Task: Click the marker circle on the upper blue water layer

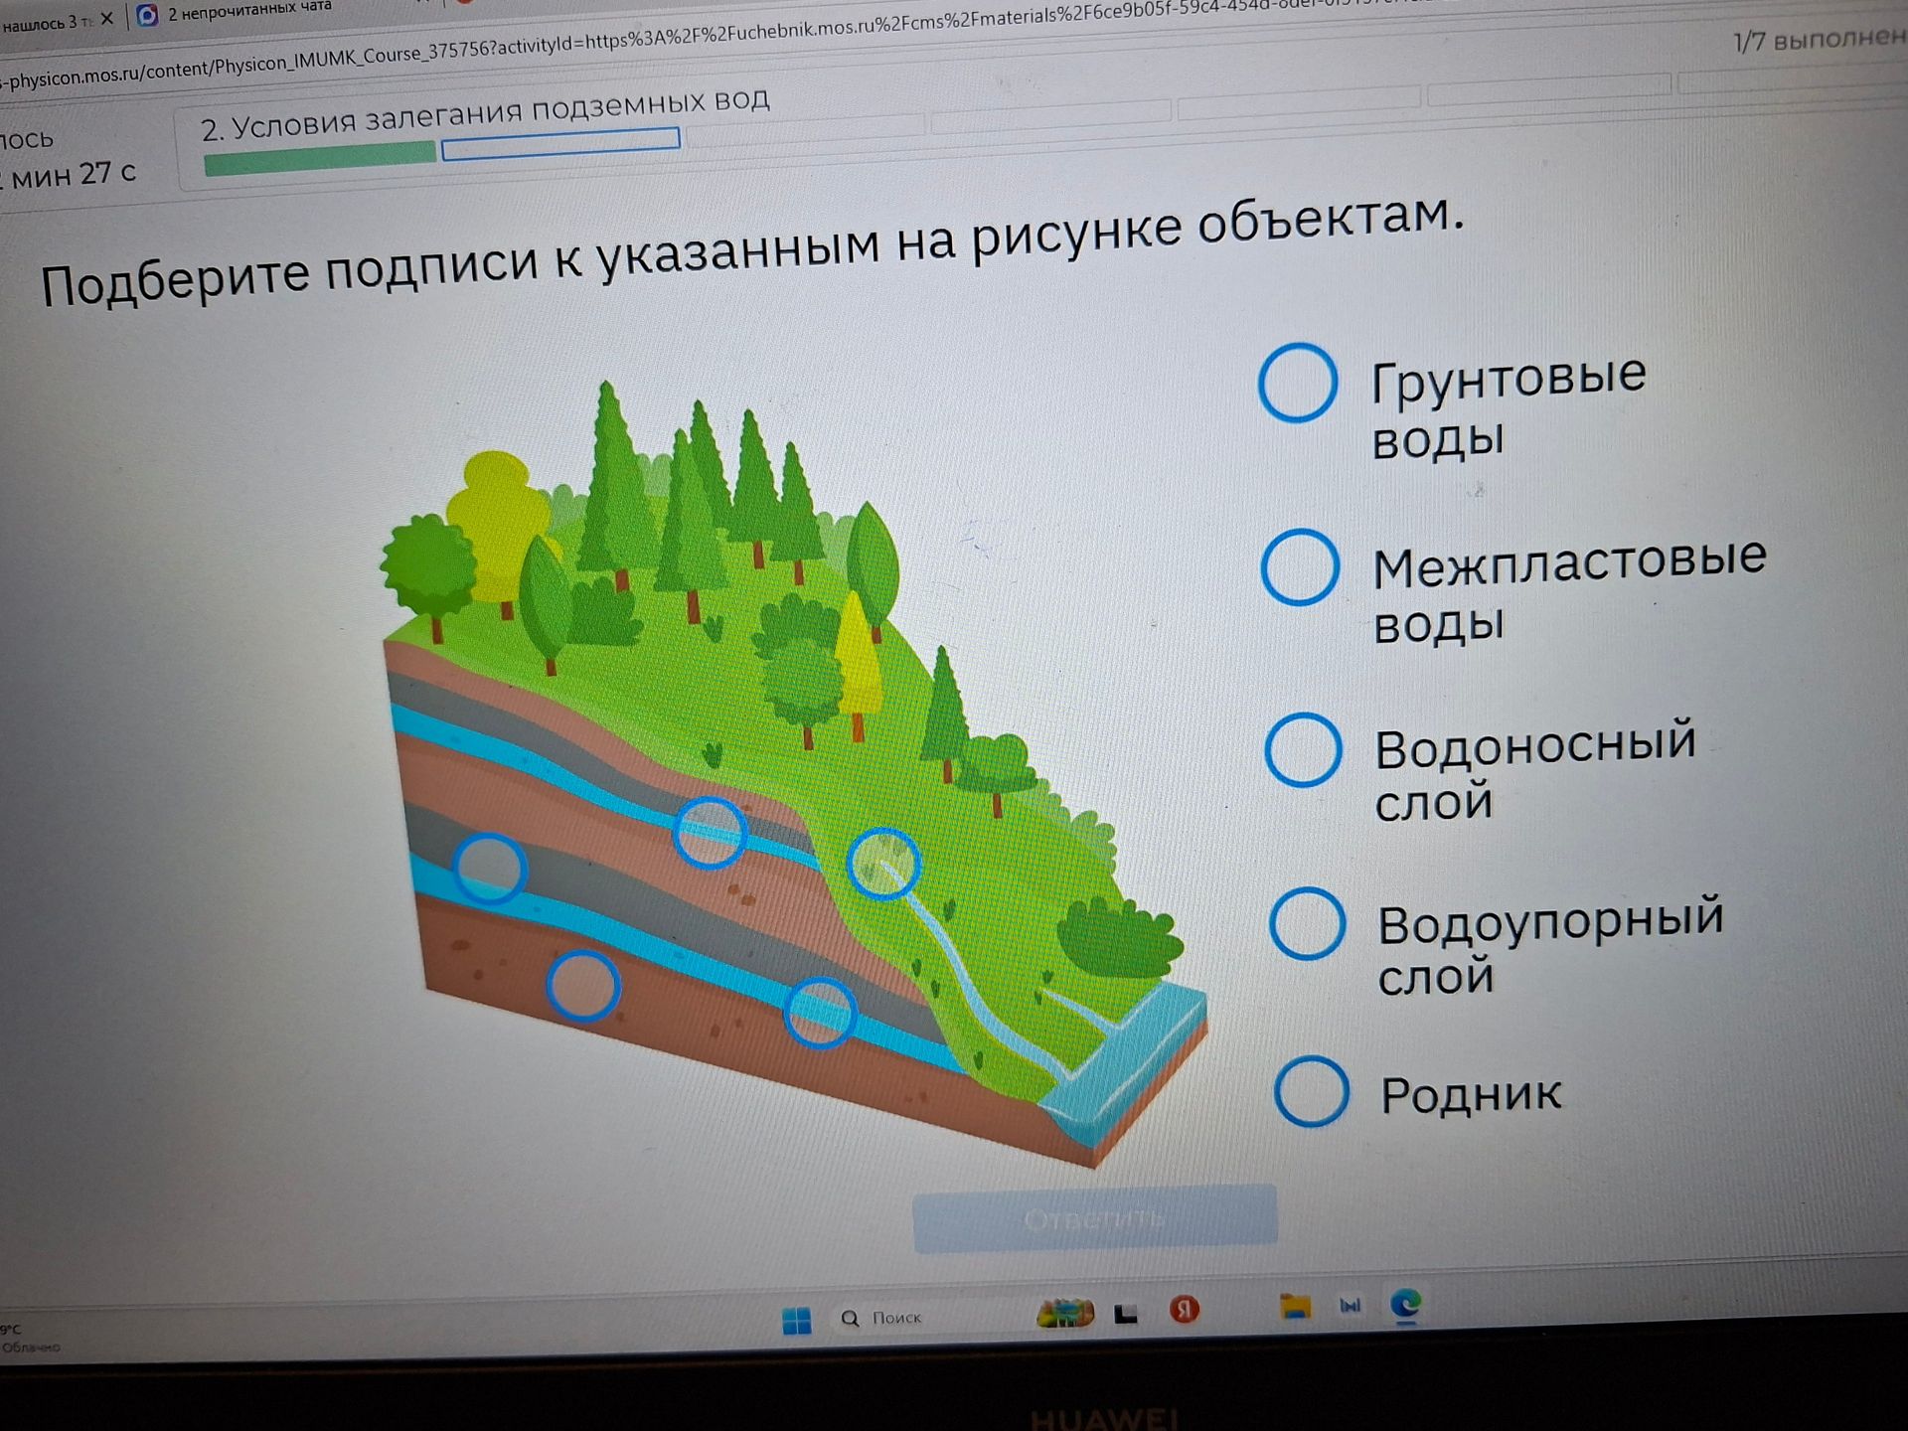Action: coord(710,832)
